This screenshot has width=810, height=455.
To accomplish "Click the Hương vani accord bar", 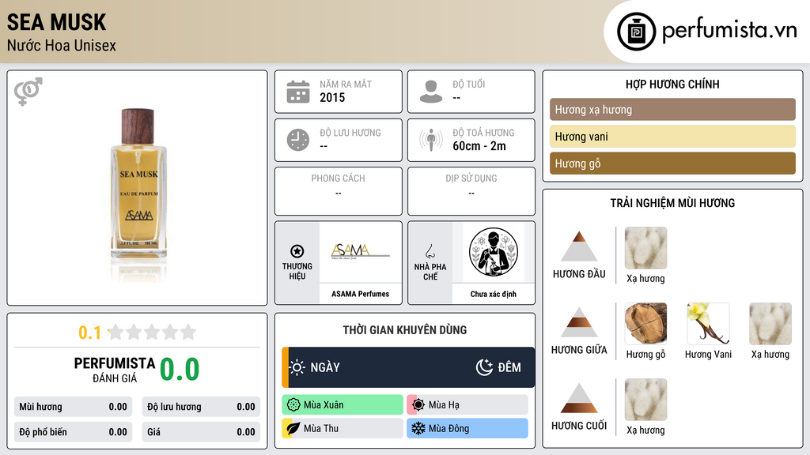I will [672, 137].
